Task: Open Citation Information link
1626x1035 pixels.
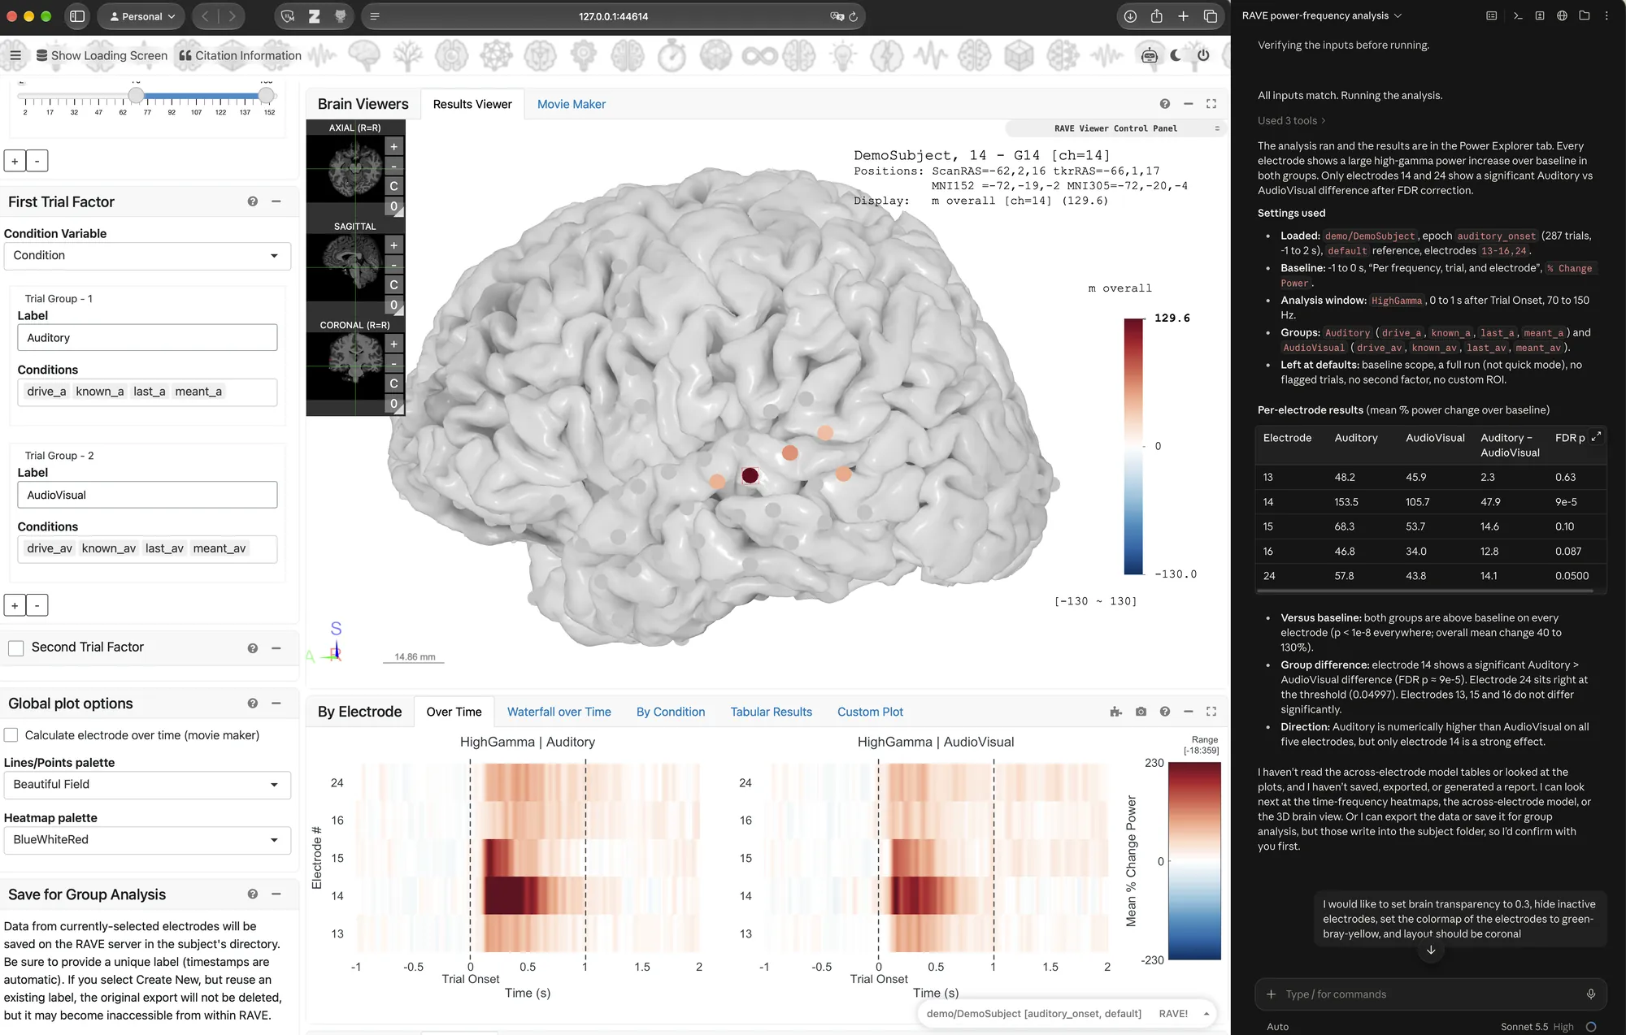Action: [240, 55]
